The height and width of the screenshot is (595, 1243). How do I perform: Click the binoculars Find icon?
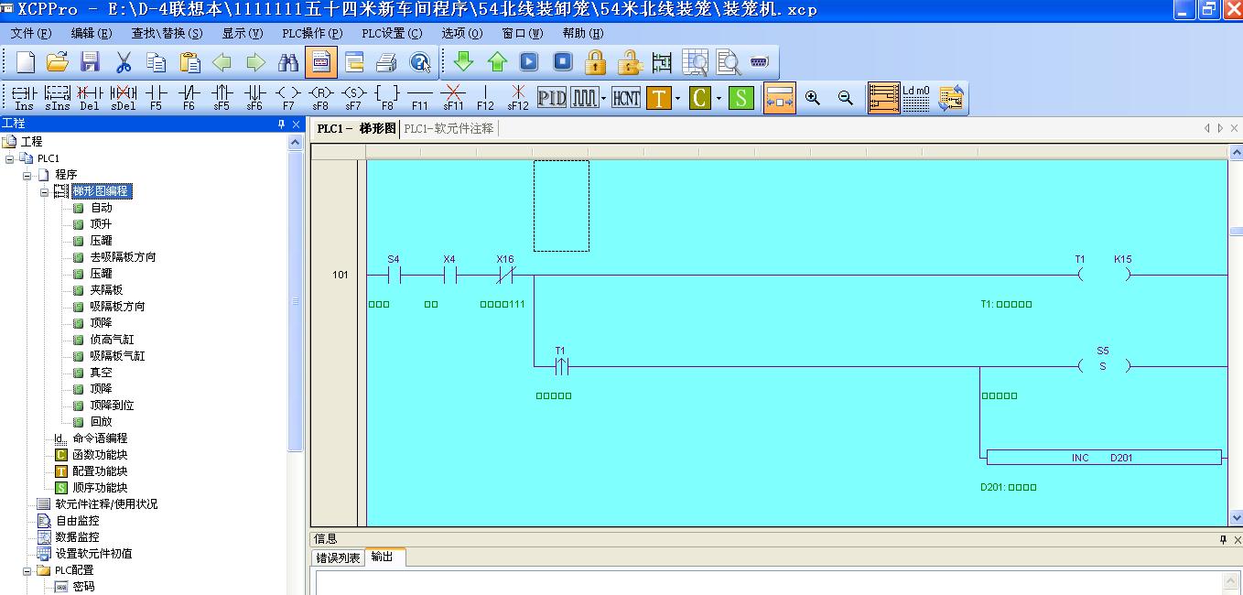288,62
